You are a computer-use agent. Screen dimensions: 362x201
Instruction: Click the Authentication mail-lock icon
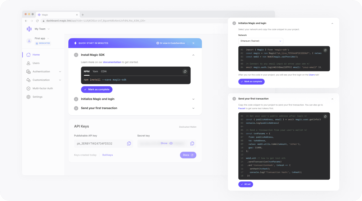(28, 72)
